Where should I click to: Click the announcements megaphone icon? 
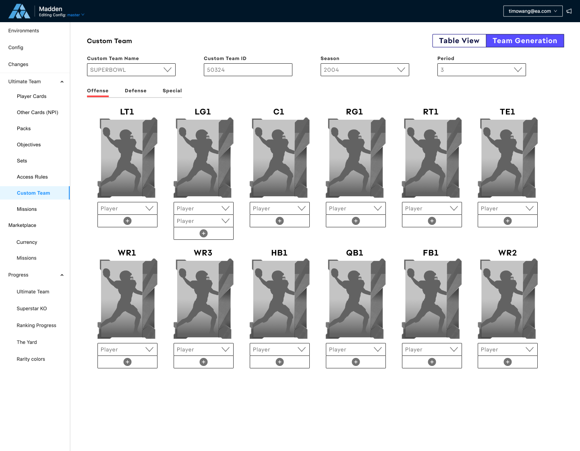coord(569,11)
